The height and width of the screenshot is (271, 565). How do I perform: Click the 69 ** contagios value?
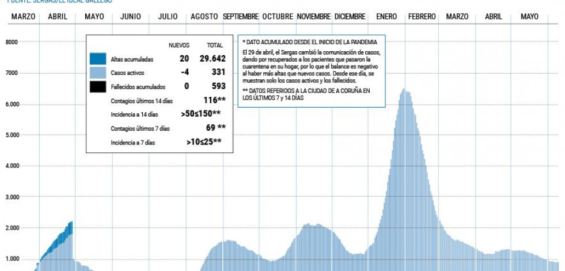pyautogui.click(x=216, y=128)
